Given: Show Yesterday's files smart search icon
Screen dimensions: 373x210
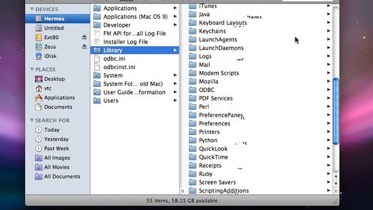Looking at the screenshot, I should click(38, 139).
